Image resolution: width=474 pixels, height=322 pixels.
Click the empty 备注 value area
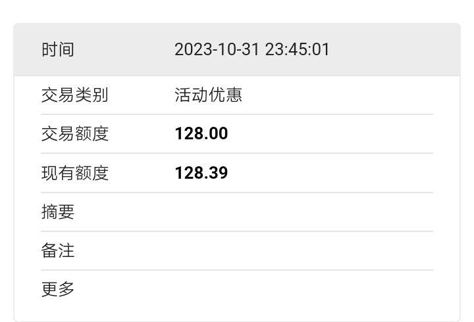[303, 250]
